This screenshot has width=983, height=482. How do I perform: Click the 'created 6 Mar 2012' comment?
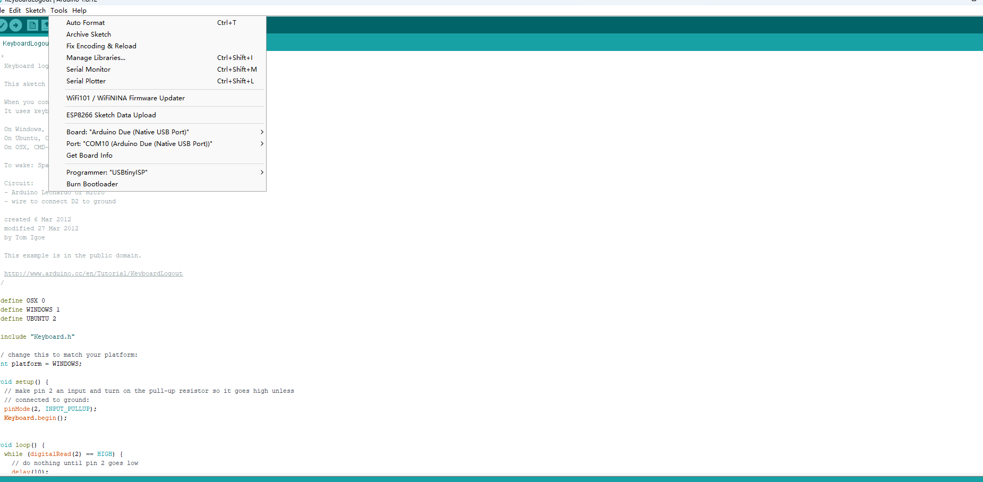coord(38,219)
